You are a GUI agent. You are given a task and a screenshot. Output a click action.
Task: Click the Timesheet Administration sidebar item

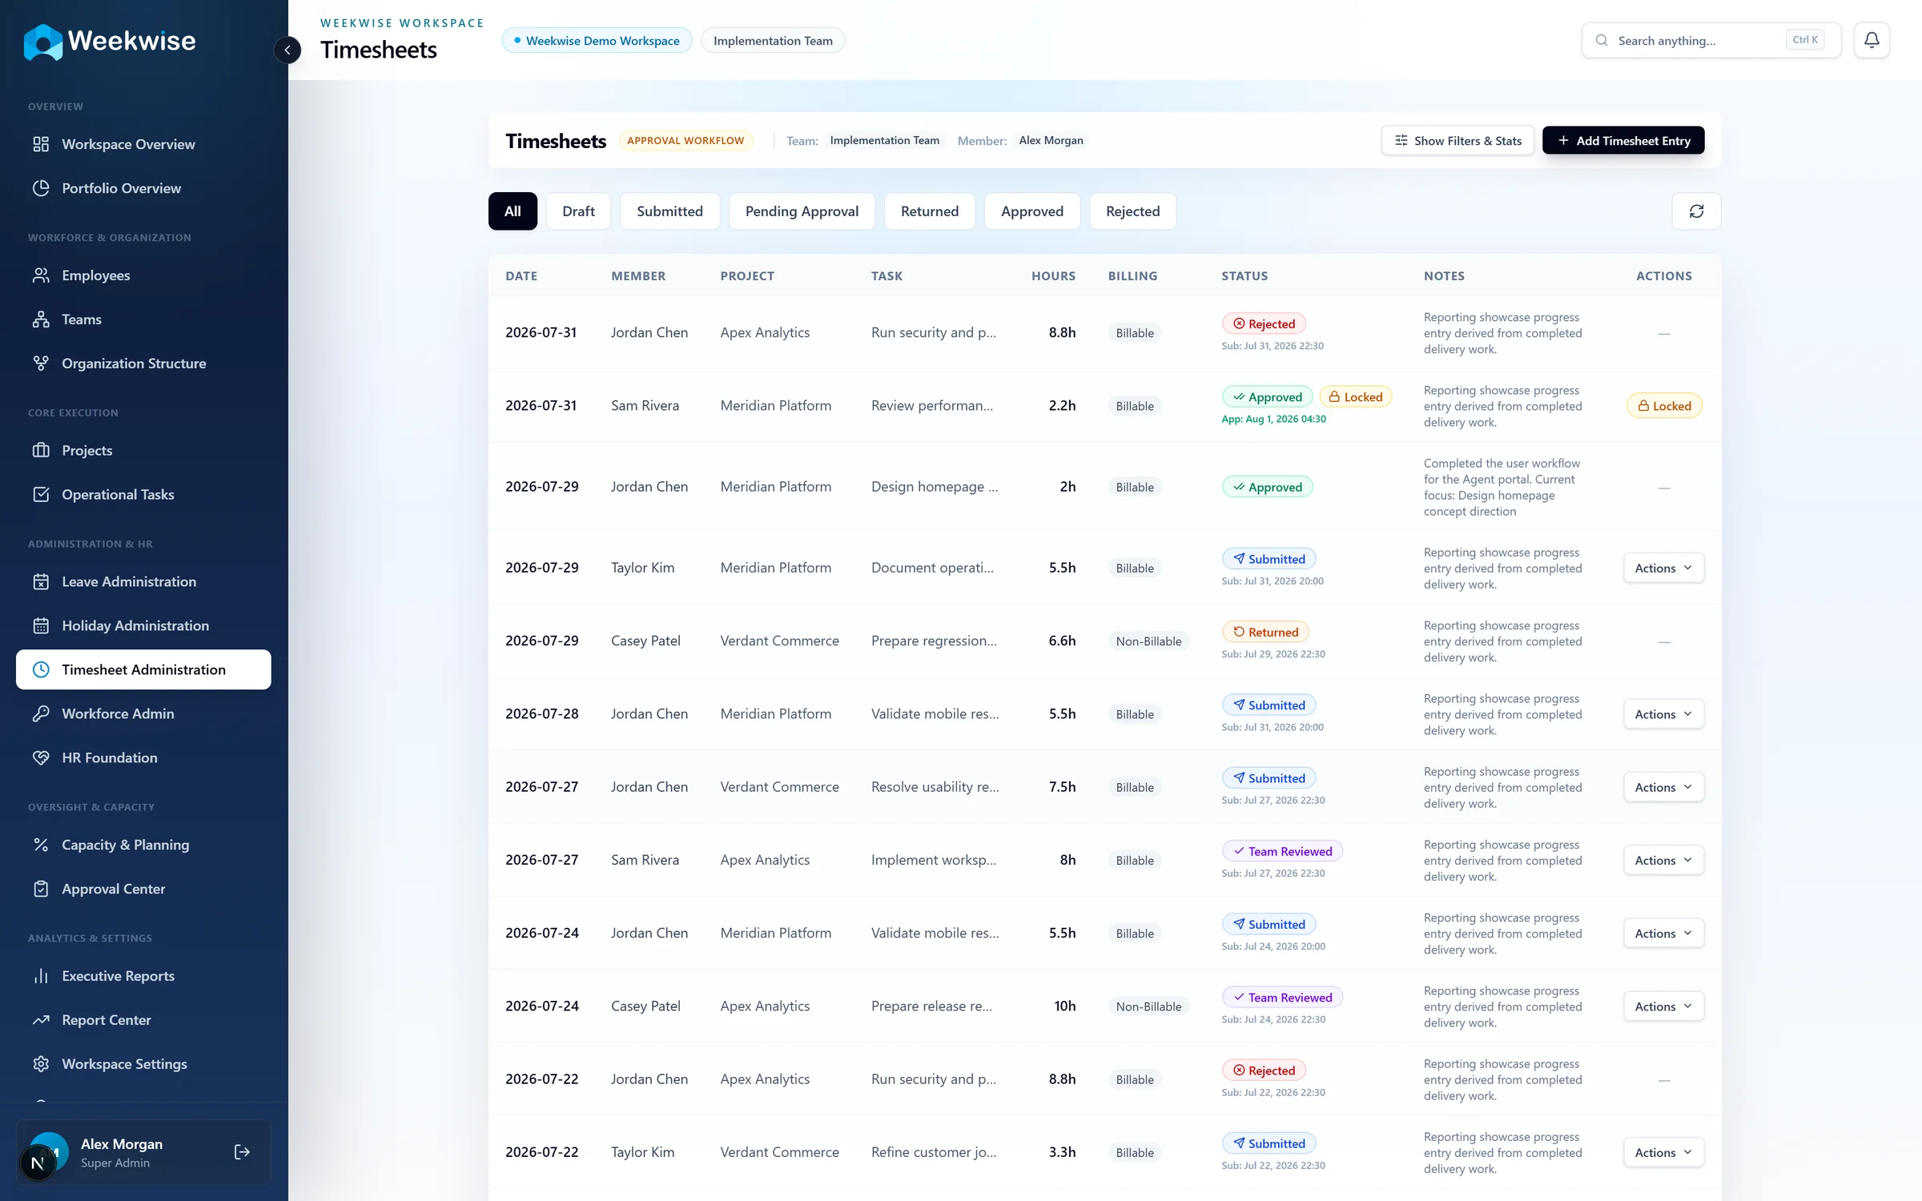pos(143,670)
